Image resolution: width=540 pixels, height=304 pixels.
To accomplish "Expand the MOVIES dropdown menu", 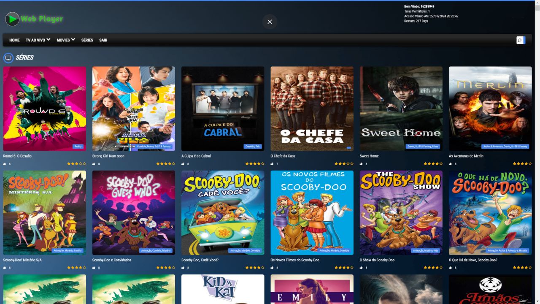I will (66, 40).
